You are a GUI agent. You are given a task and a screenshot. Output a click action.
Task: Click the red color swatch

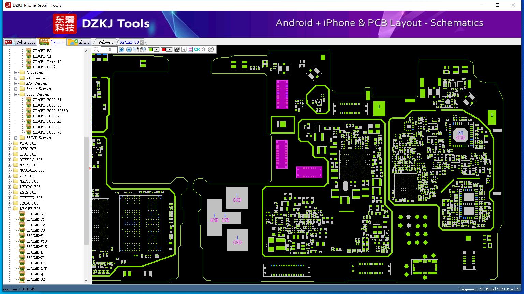[x=164, y=50]
